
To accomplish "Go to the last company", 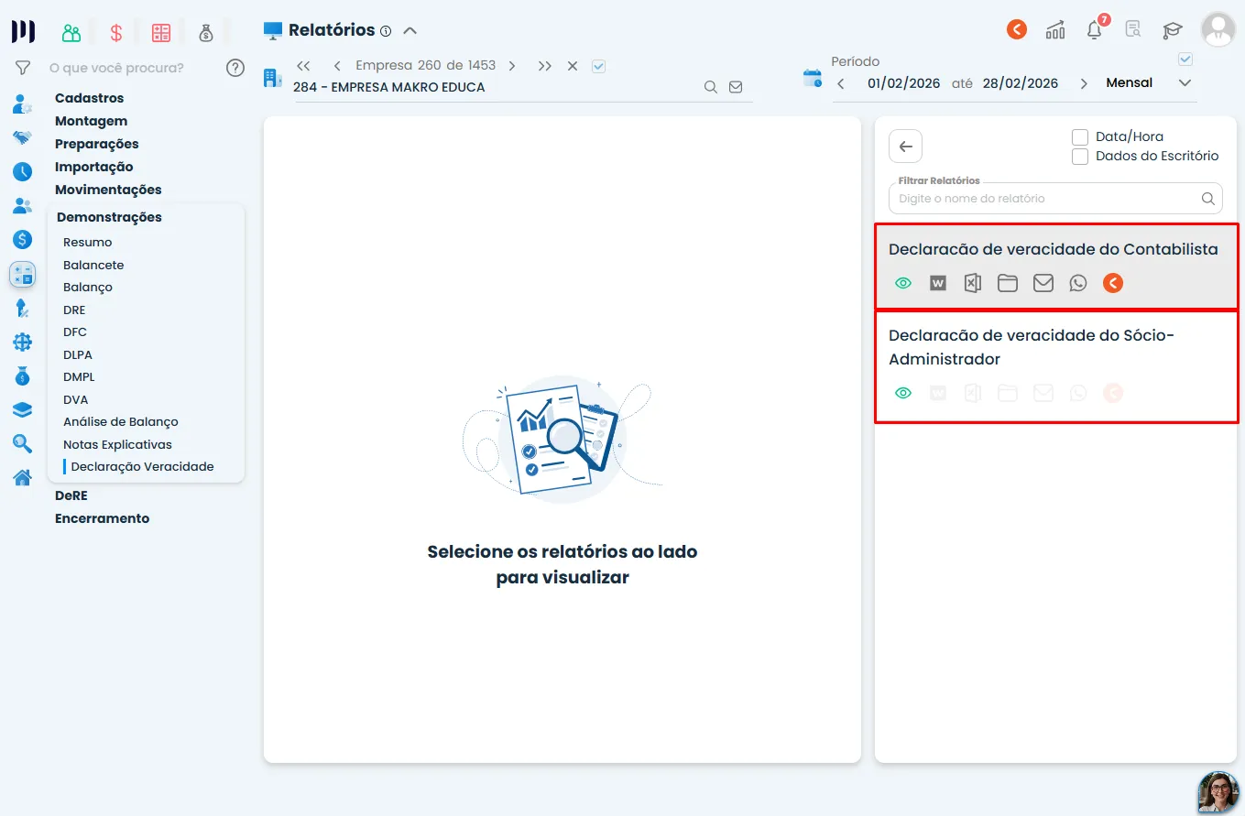I will tap(545, 66).
